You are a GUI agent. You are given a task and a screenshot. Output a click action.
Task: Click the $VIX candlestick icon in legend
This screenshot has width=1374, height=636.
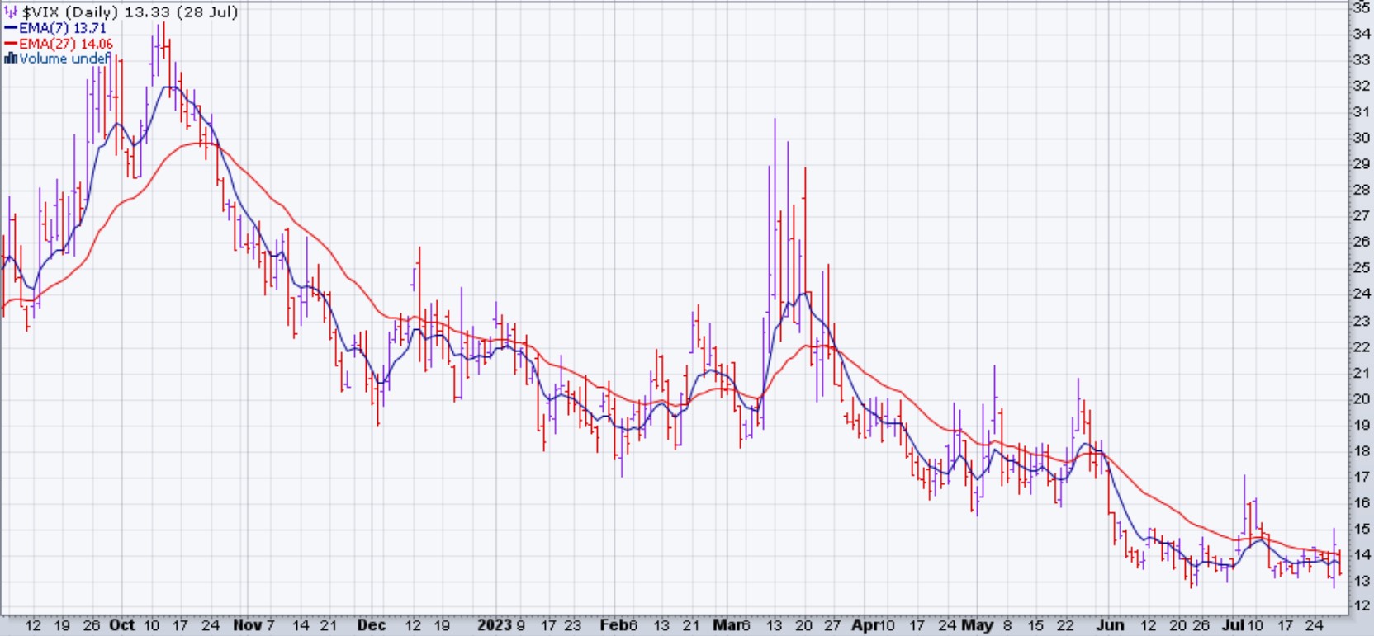pos(11,12)
